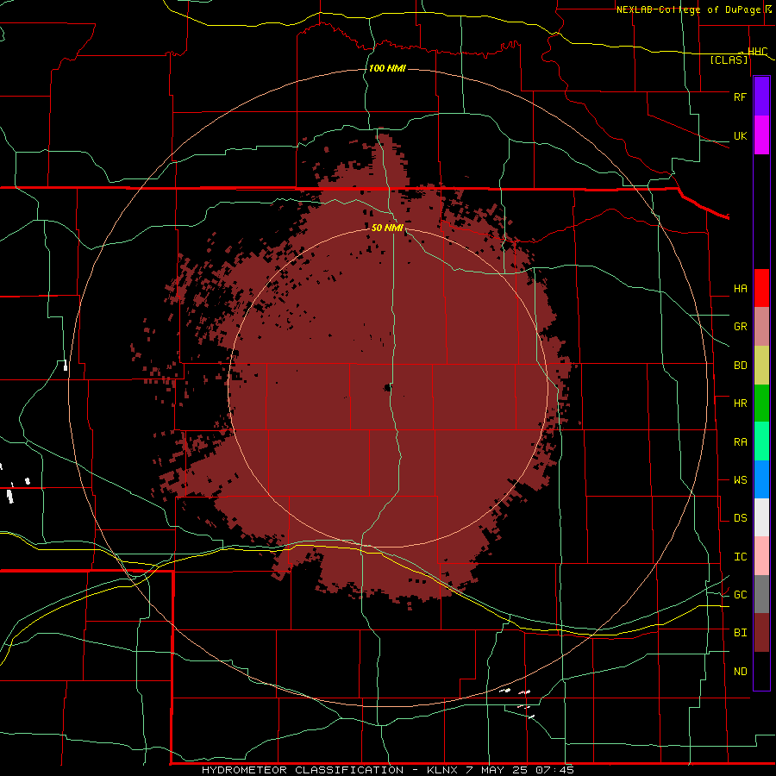Click the IC legend label
The width and height of the screenshot is (776, 776).
[x=740, y=556]
